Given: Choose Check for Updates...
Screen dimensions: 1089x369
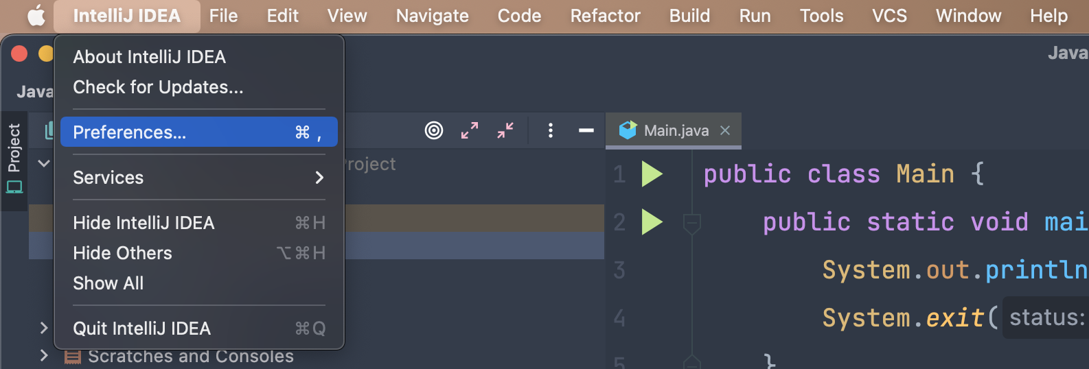Looking at the screenshot, I should point(199,87).
